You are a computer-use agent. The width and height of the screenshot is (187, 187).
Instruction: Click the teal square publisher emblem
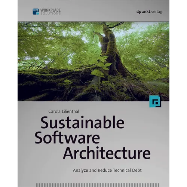click(x=155, y=101)
